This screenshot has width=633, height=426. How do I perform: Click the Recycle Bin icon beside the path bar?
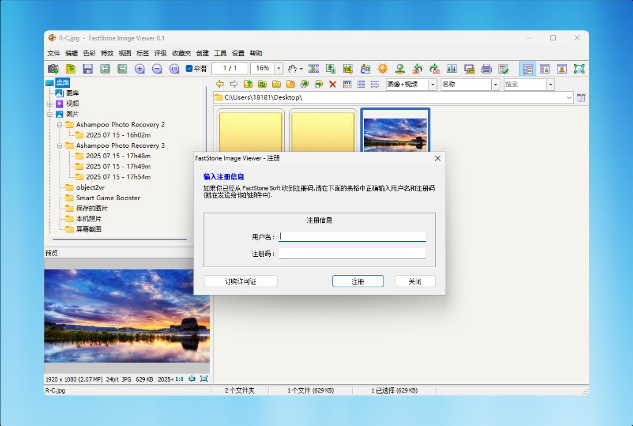(581, 97)
